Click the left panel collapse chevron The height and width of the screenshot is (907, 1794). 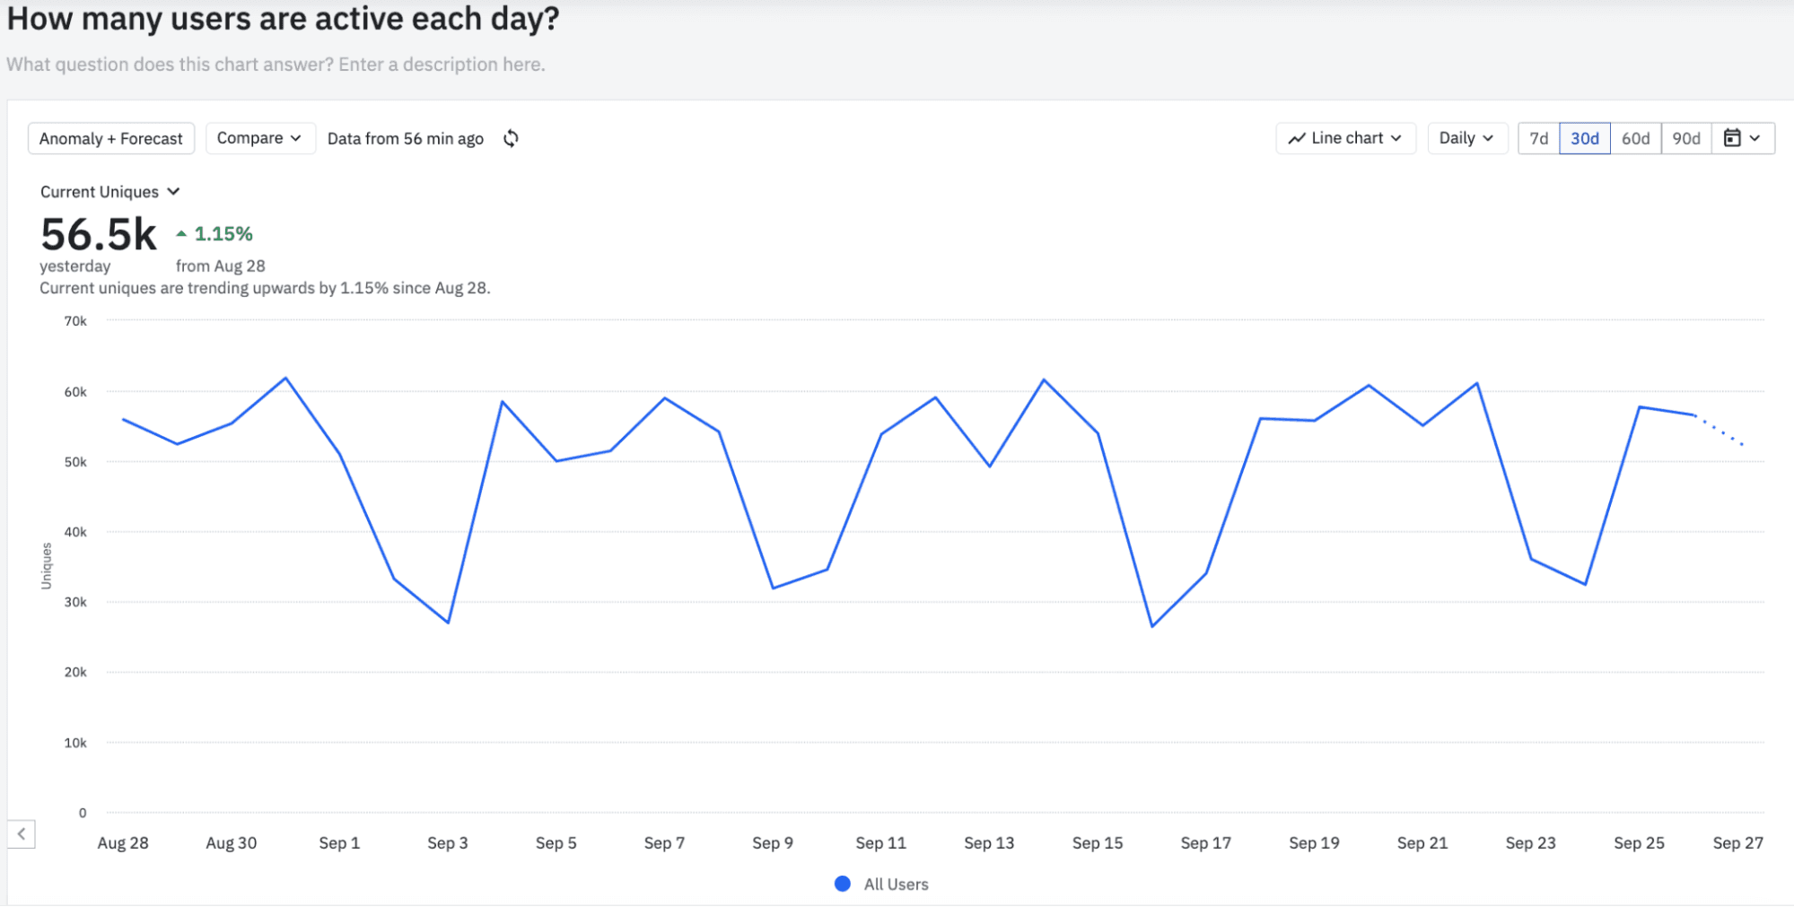click(21, 833)
